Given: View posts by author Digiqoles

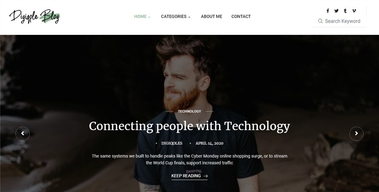Looking at the screenshot, I should (172, 143).
